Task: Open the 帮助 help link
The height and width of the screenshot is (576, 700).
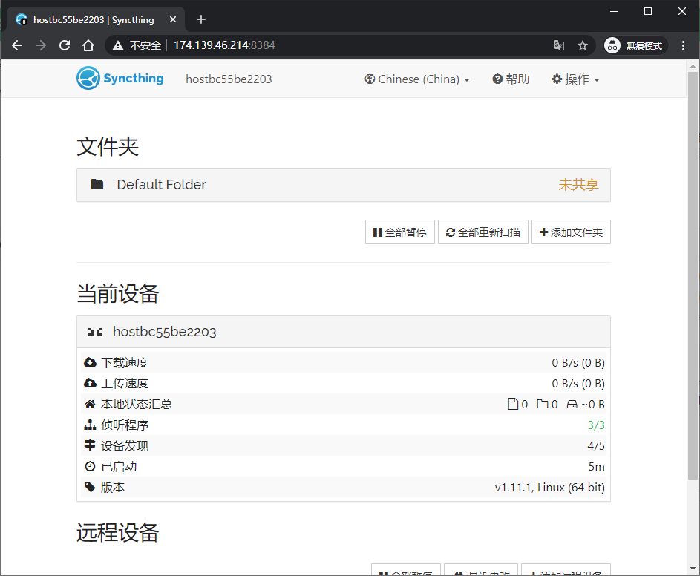Action: click(511, 79)
